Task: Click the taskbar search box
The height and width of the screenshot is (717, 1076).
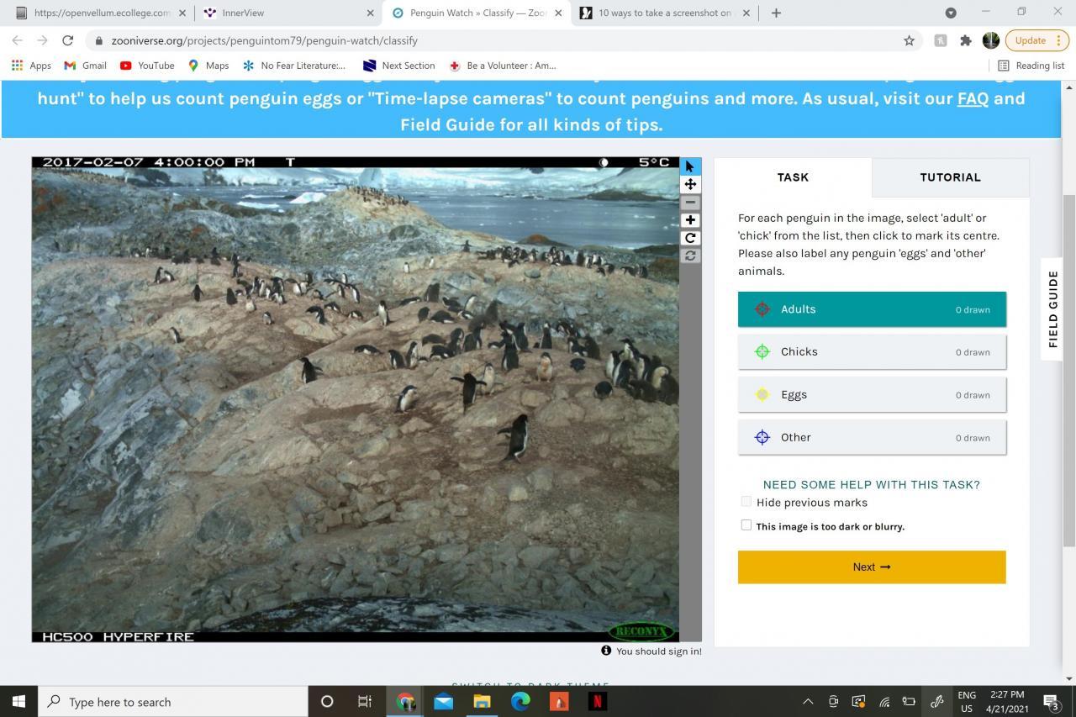Action: tap(172, 701)
